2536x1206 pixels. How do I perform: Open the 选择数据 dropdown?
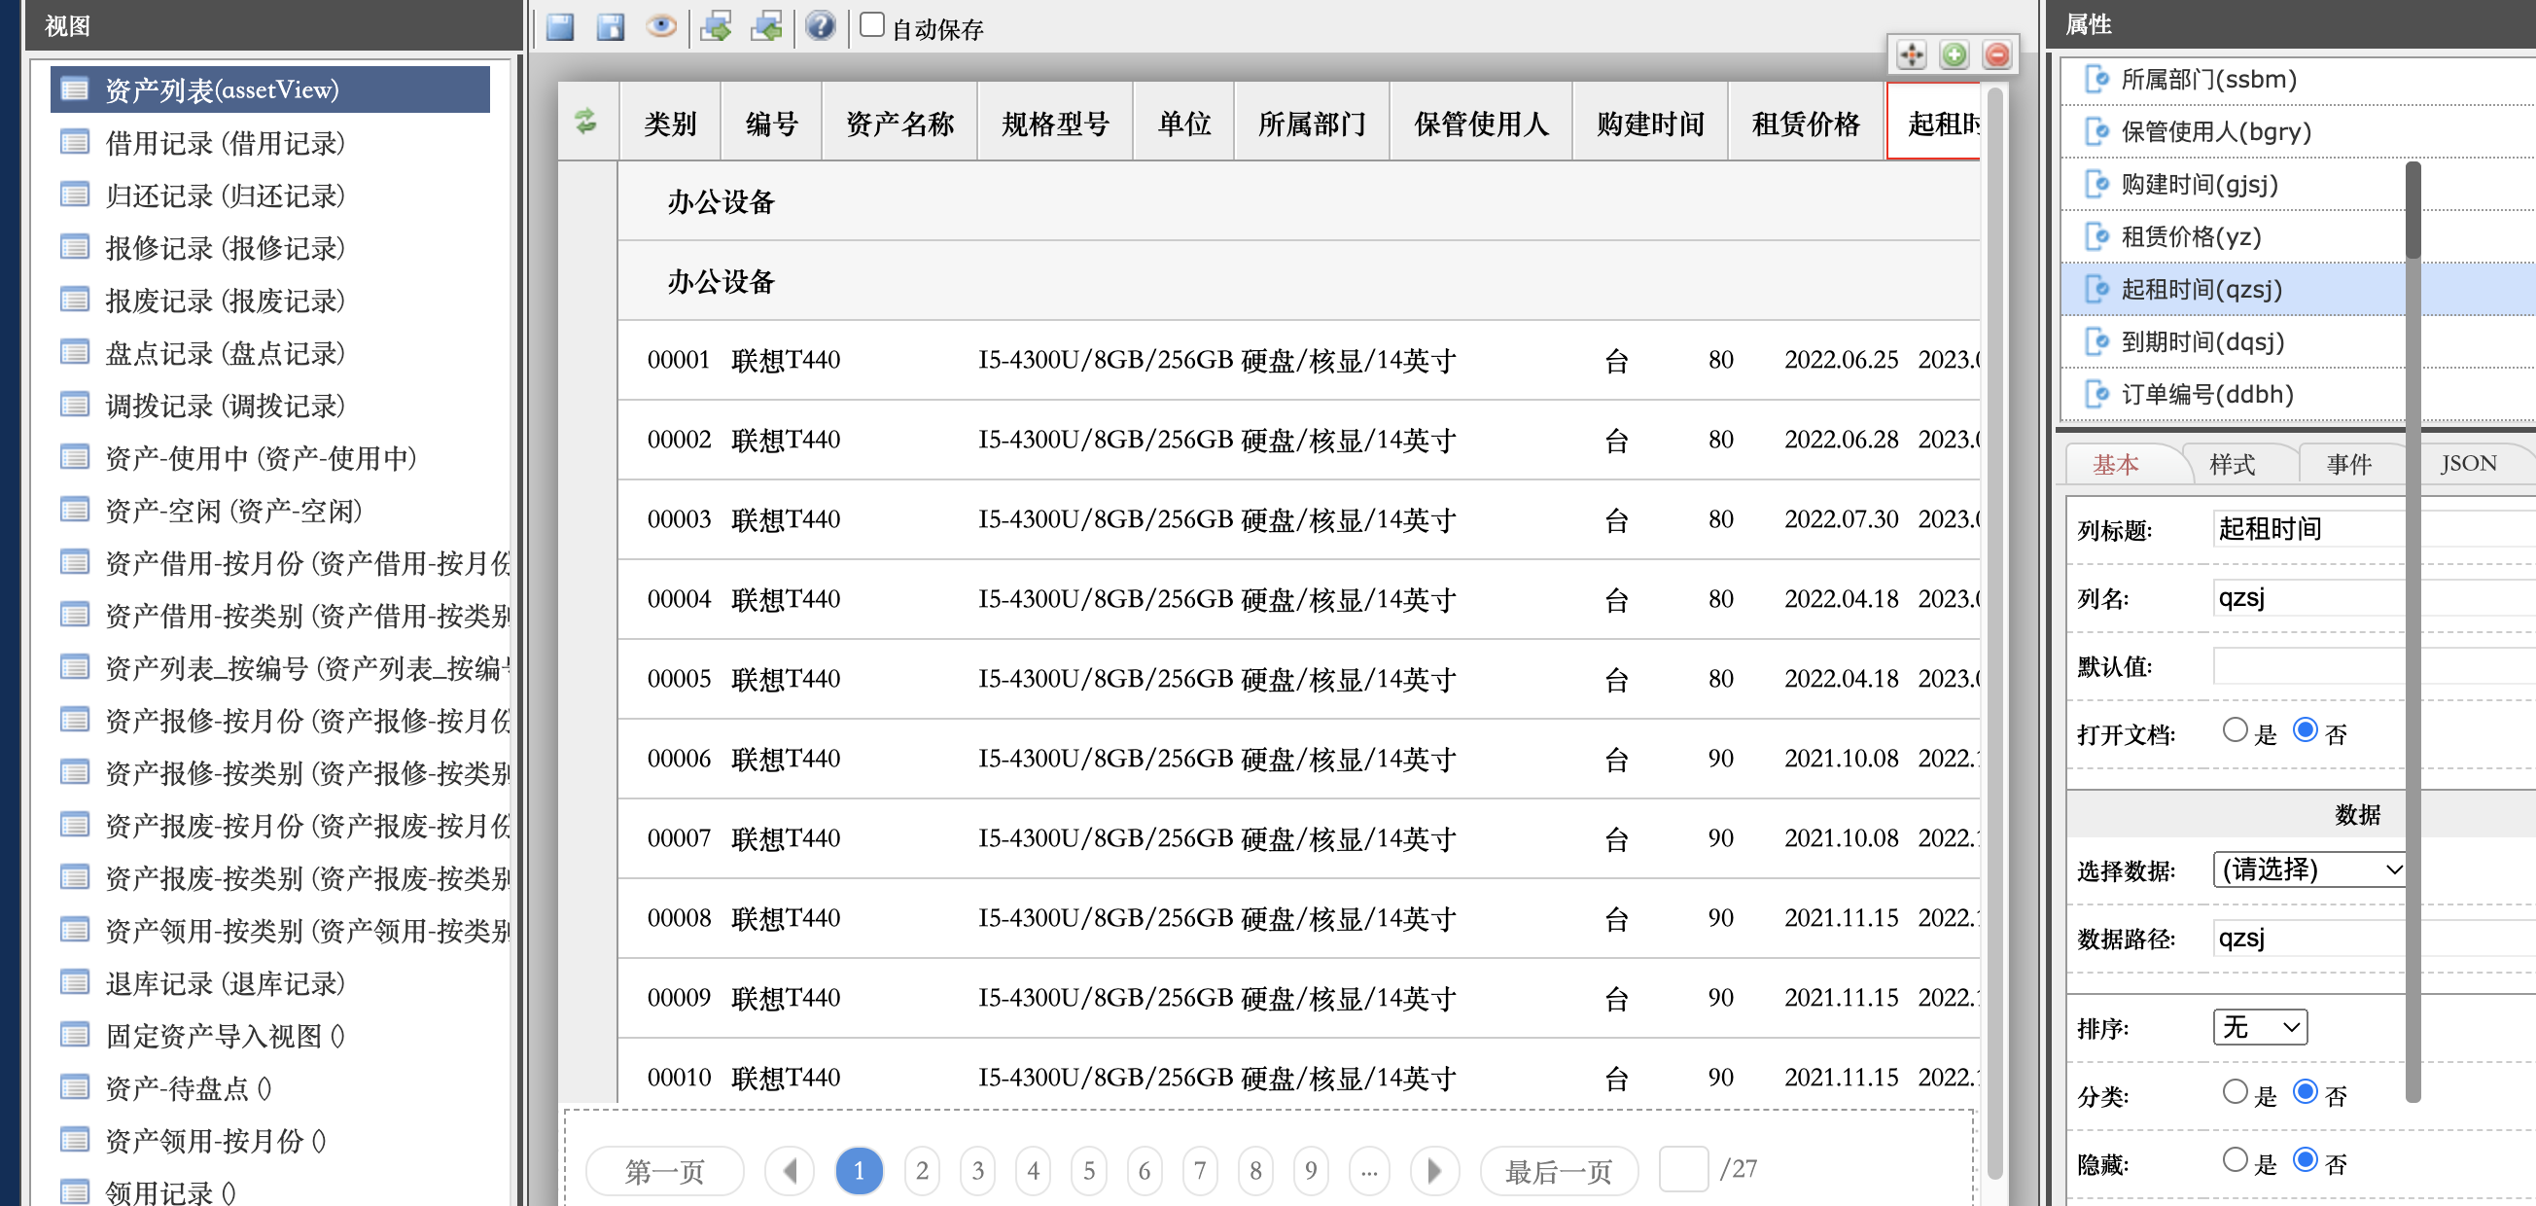coord(2307,869)
